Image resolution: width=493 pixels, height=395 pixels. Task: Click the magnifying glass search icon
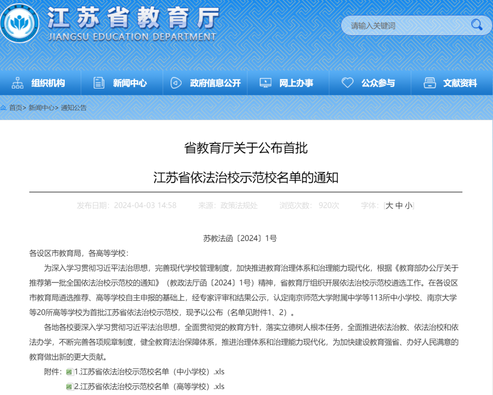pos(476,25)
